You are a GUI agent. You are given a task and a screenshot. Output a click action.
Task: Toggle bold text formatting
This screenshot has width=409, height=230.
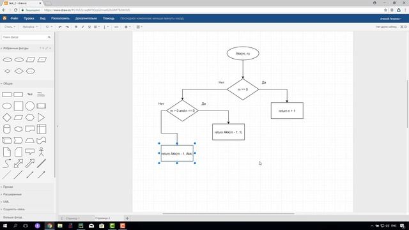tap(76, 27)
